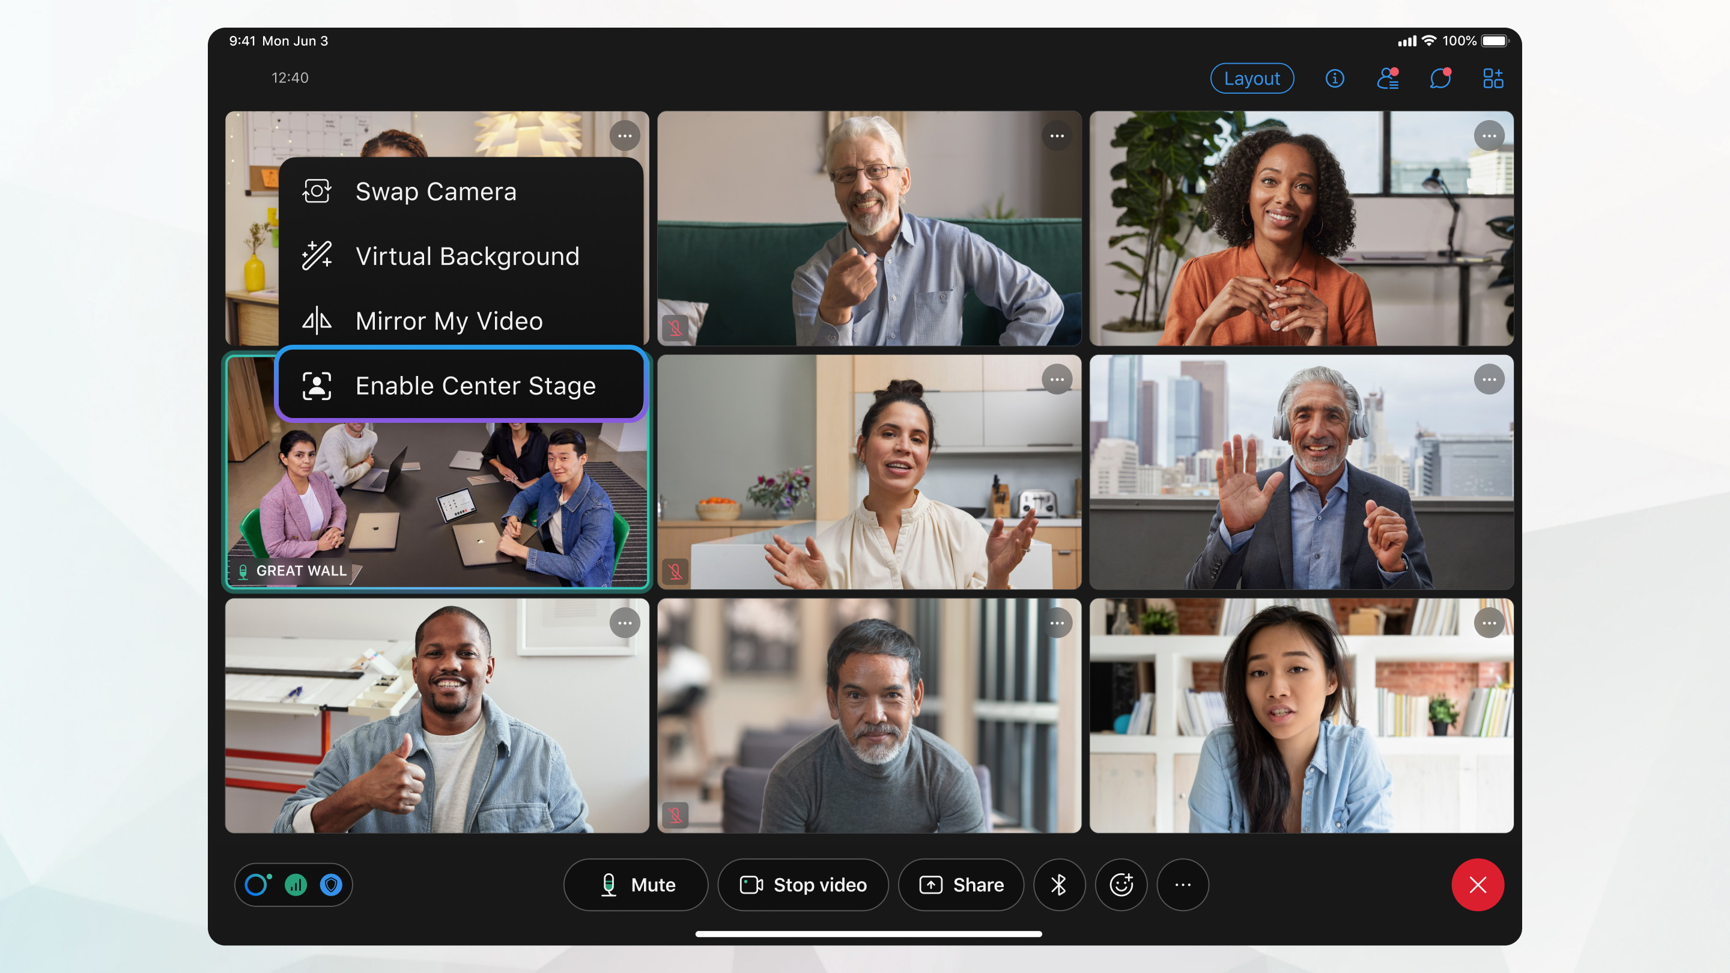The width and height of the screenshot is (1730, 973).
Task: Click meeting info icon
Action: pyautogui.click(x=1333, y=79)
